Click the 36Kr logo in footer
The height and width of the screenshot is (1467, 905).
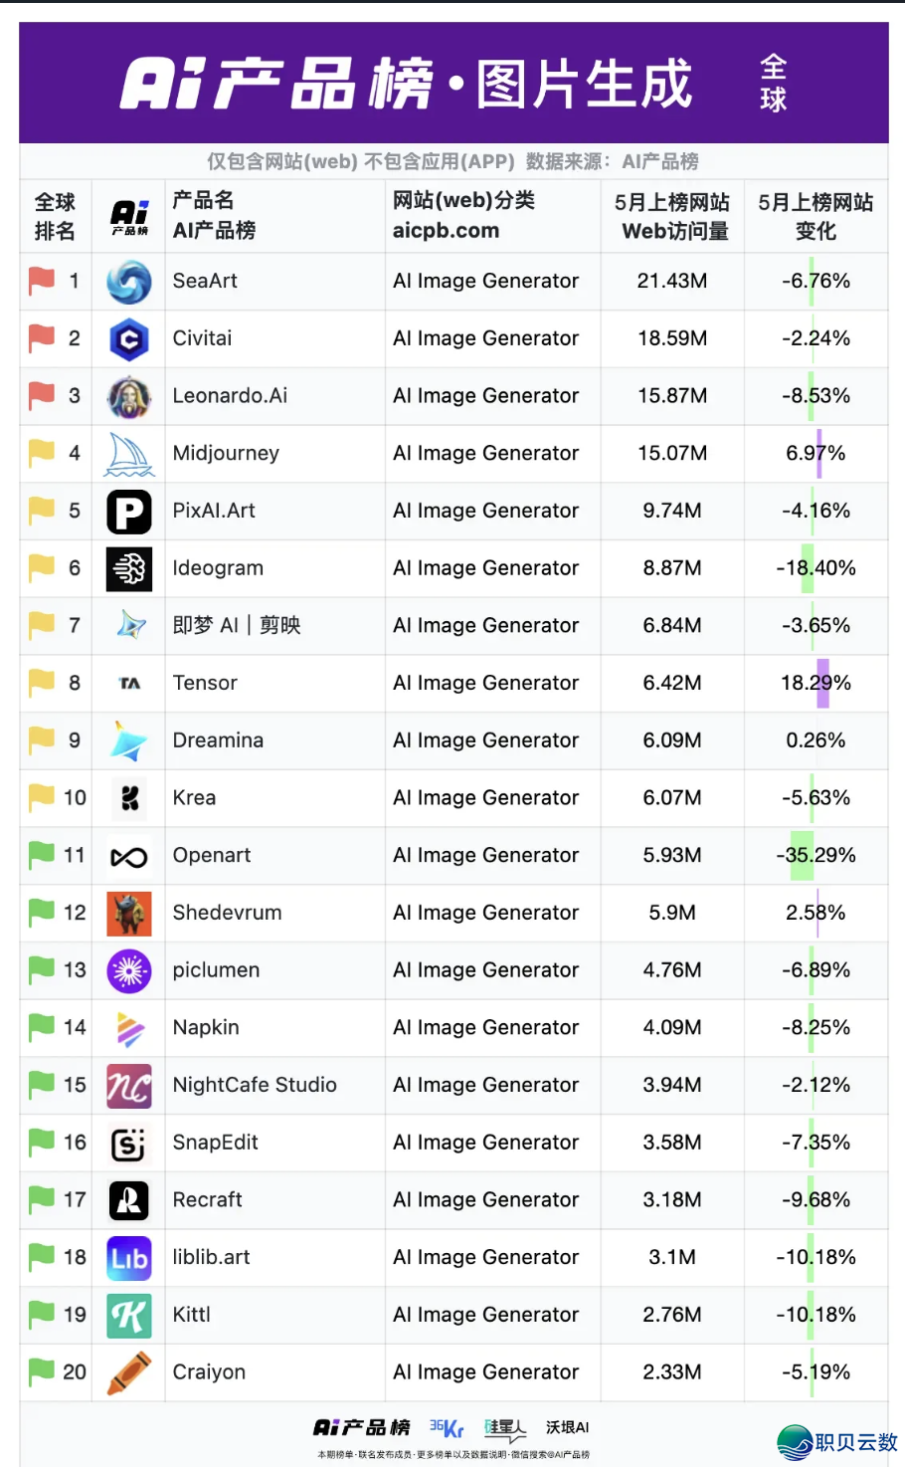pyautogui.click(x=447, y=1428)
